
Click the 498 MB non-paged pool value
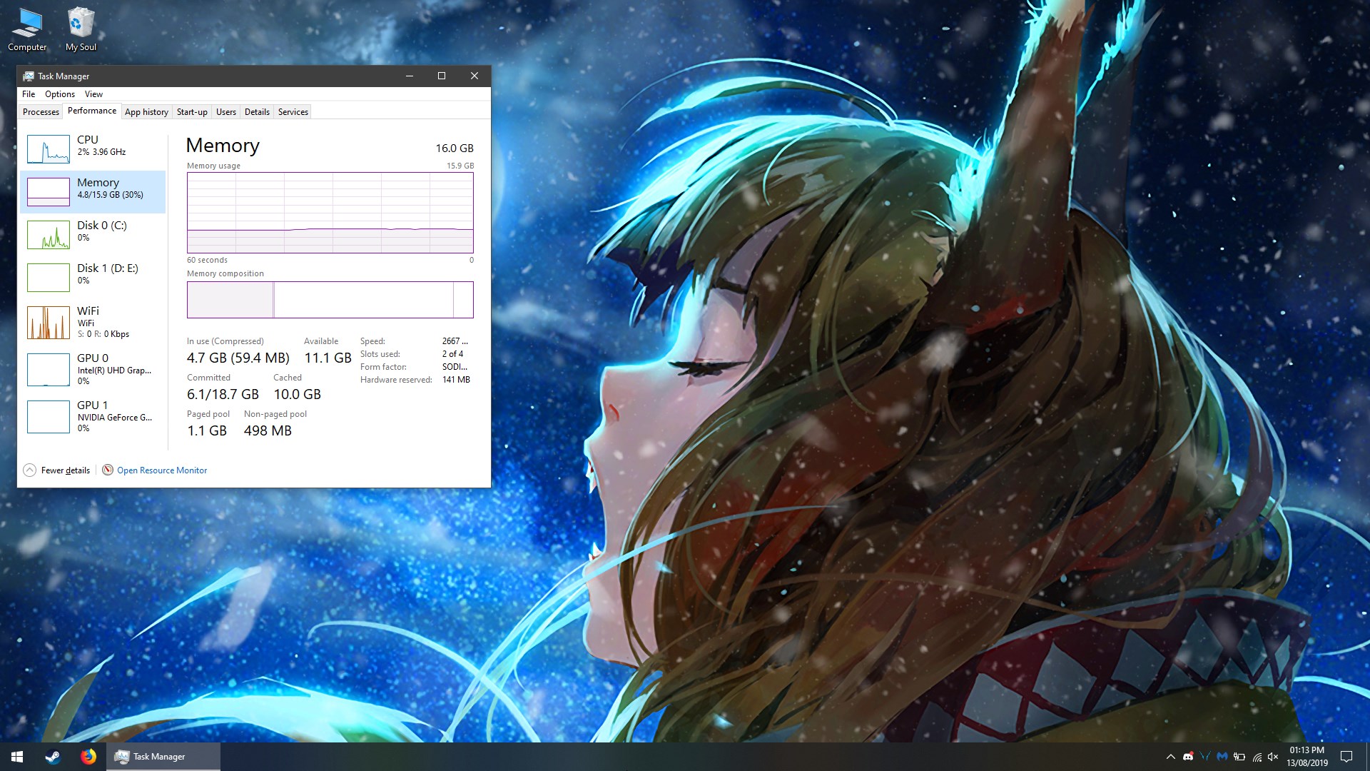tap(268, 430)
